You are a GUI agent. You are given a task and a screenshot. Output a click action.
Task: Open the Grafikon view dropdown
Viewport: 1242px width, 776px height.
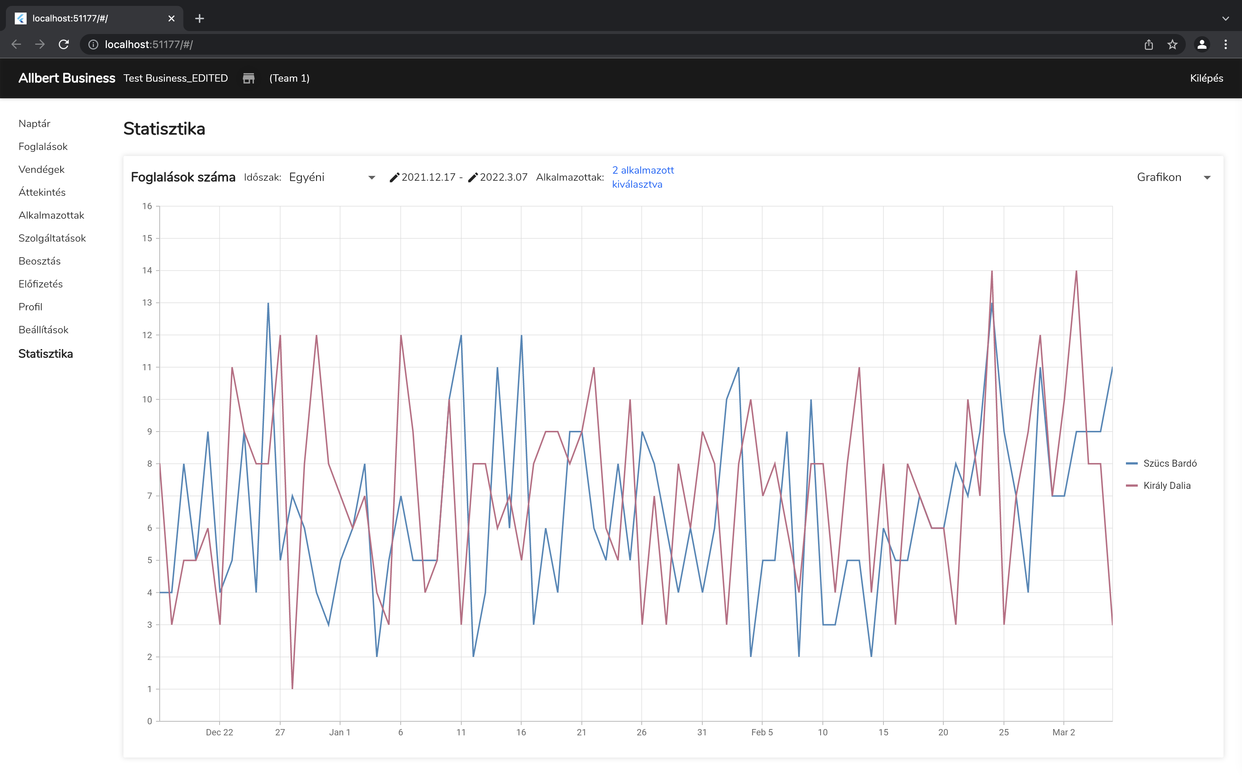click(x=1174, y=178)
